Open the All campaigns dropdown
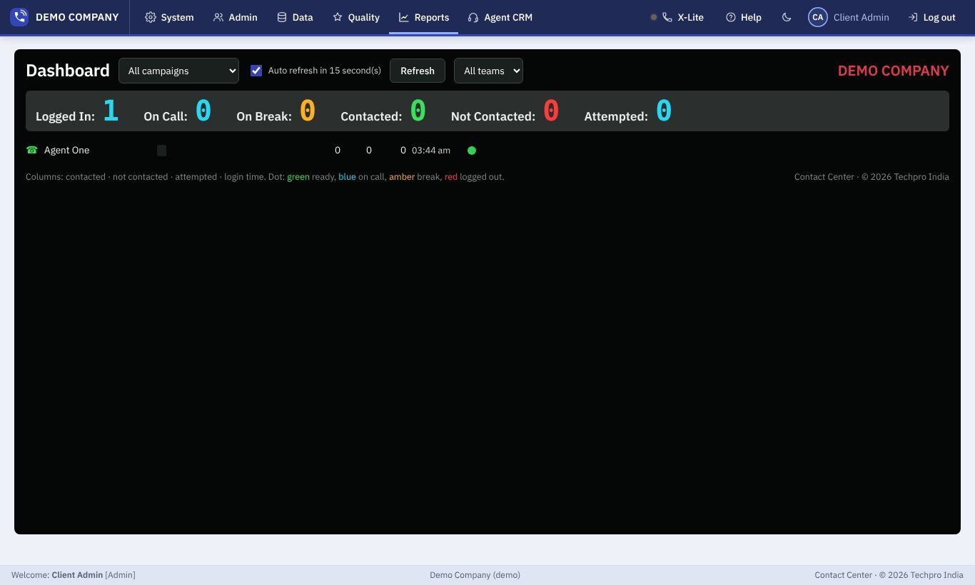Viewport: 975px width, 585px height. [x=178, y=71]
